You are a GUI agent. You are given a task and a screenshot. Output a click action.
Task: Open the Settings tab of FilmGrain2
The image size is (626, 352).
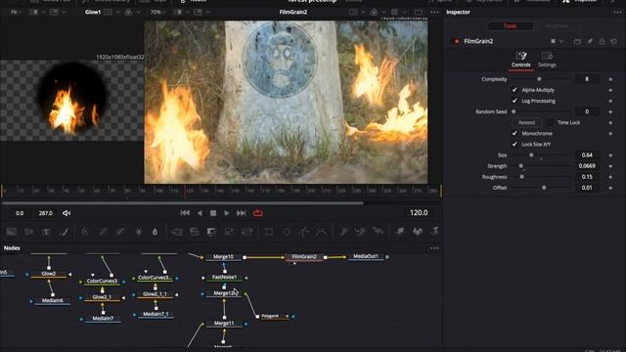(x=547, y=60)
